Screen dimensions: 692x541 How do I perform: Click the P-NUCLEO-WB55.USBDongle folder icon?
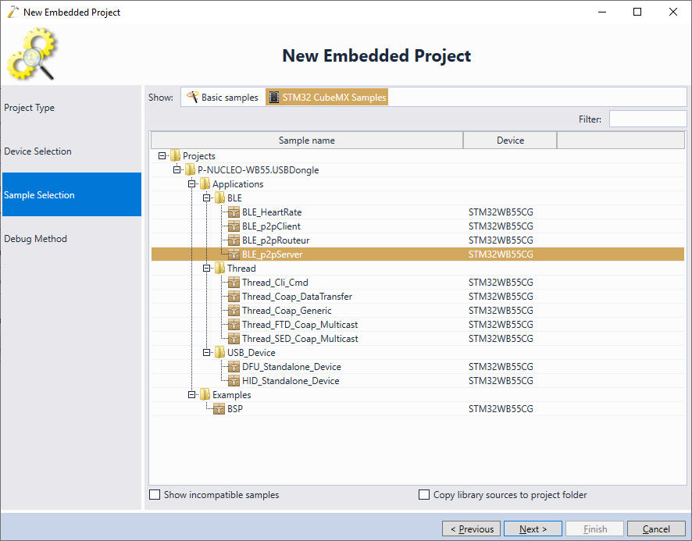[190, 170]
